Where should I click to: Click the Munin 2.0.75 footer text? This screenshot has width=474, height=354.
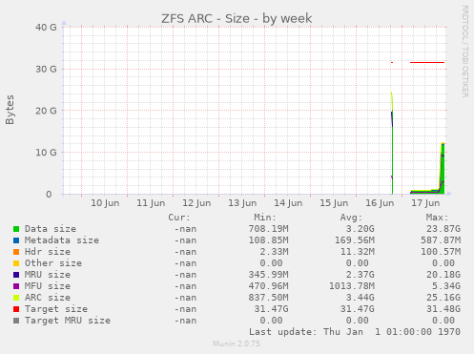click(x=237, y=344)
